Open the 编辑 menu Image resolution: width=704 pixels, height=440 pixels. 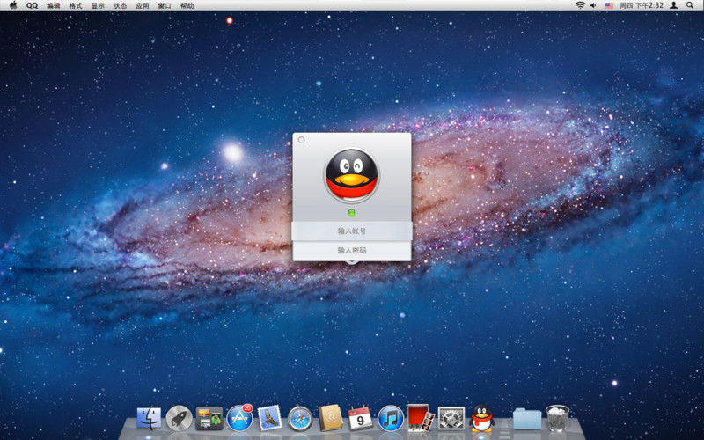(54, 5)
